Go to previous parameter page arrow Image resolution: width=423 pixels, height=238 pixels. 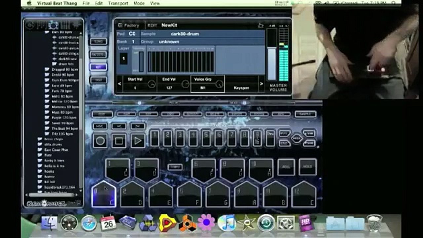coord(119,84)
